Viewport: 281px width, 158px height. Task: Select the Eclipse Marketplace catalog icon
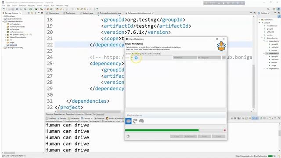click(x=129, y=121)
